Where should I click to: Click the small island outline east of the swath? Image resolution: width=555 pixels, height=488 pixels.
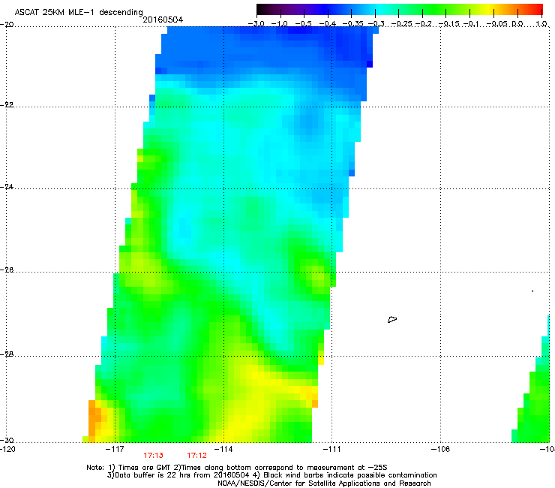coord(392,320)
